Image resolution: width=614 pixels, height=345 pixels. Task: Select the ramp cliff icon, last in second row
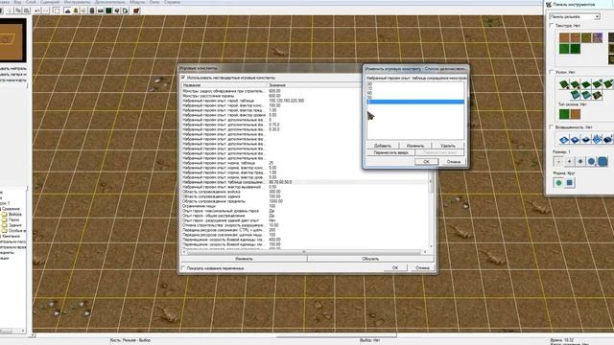pos(597,94)
